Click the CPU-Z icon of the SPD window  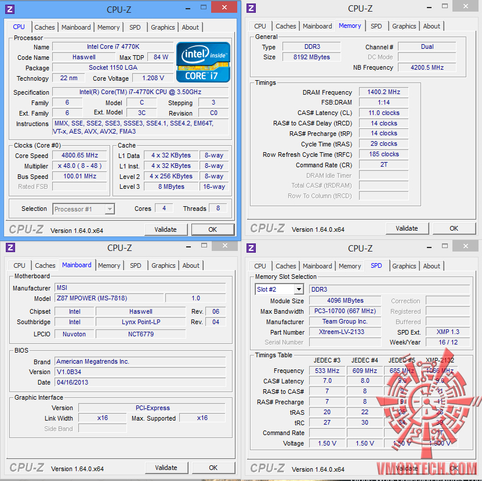tap(251, 248)
